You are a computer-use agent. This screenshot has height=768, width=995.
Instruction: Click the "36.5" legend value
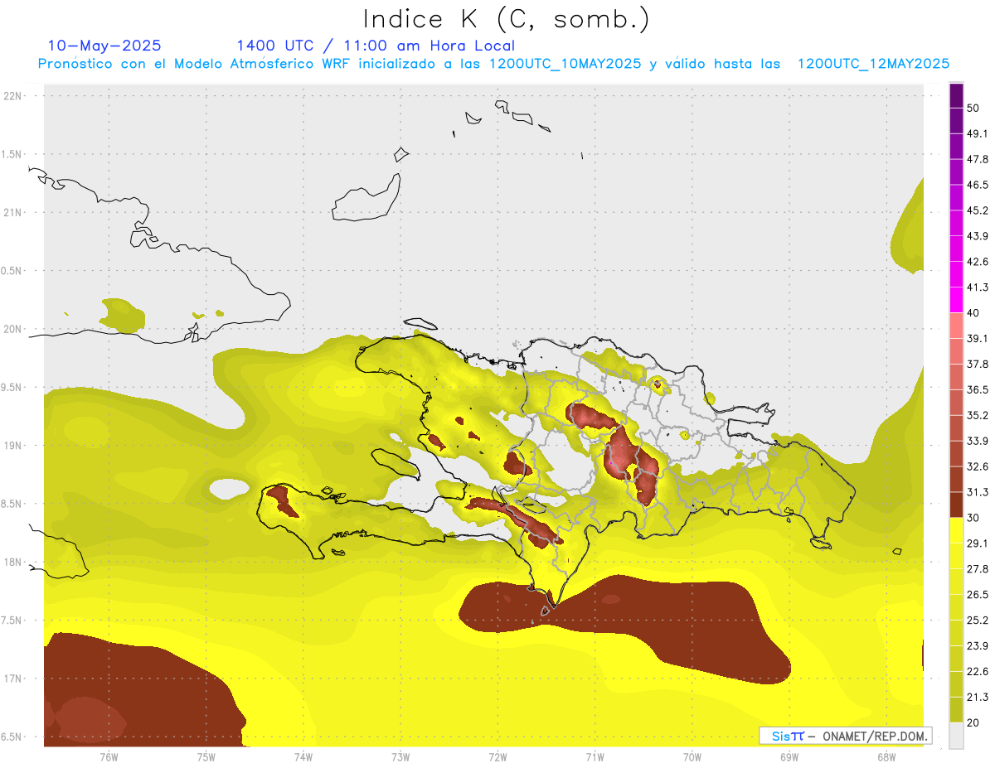point(978,389)
